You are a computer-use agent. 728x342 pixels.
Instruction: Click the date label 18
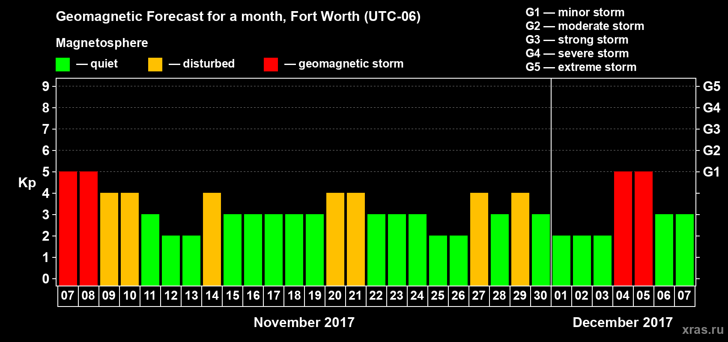click(x=294, y=295)
